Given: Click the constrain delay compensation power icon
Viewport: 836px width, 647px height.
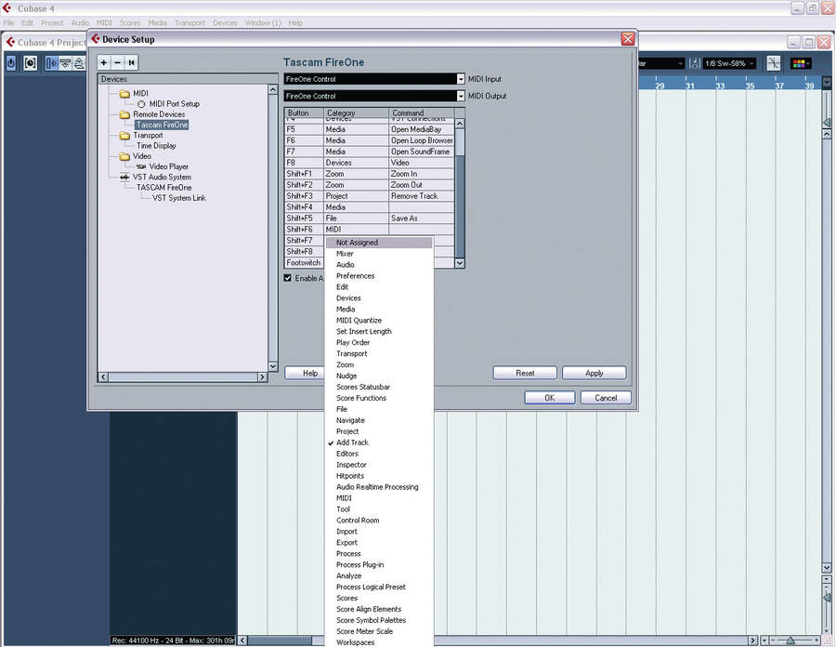Looking at the screenshot, I should (x=11, y=63).
